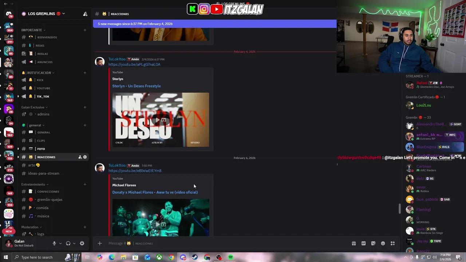Open the ANUNCIOS channel
The height and width of the screenshot is (262, 466).
click(45, 62)
